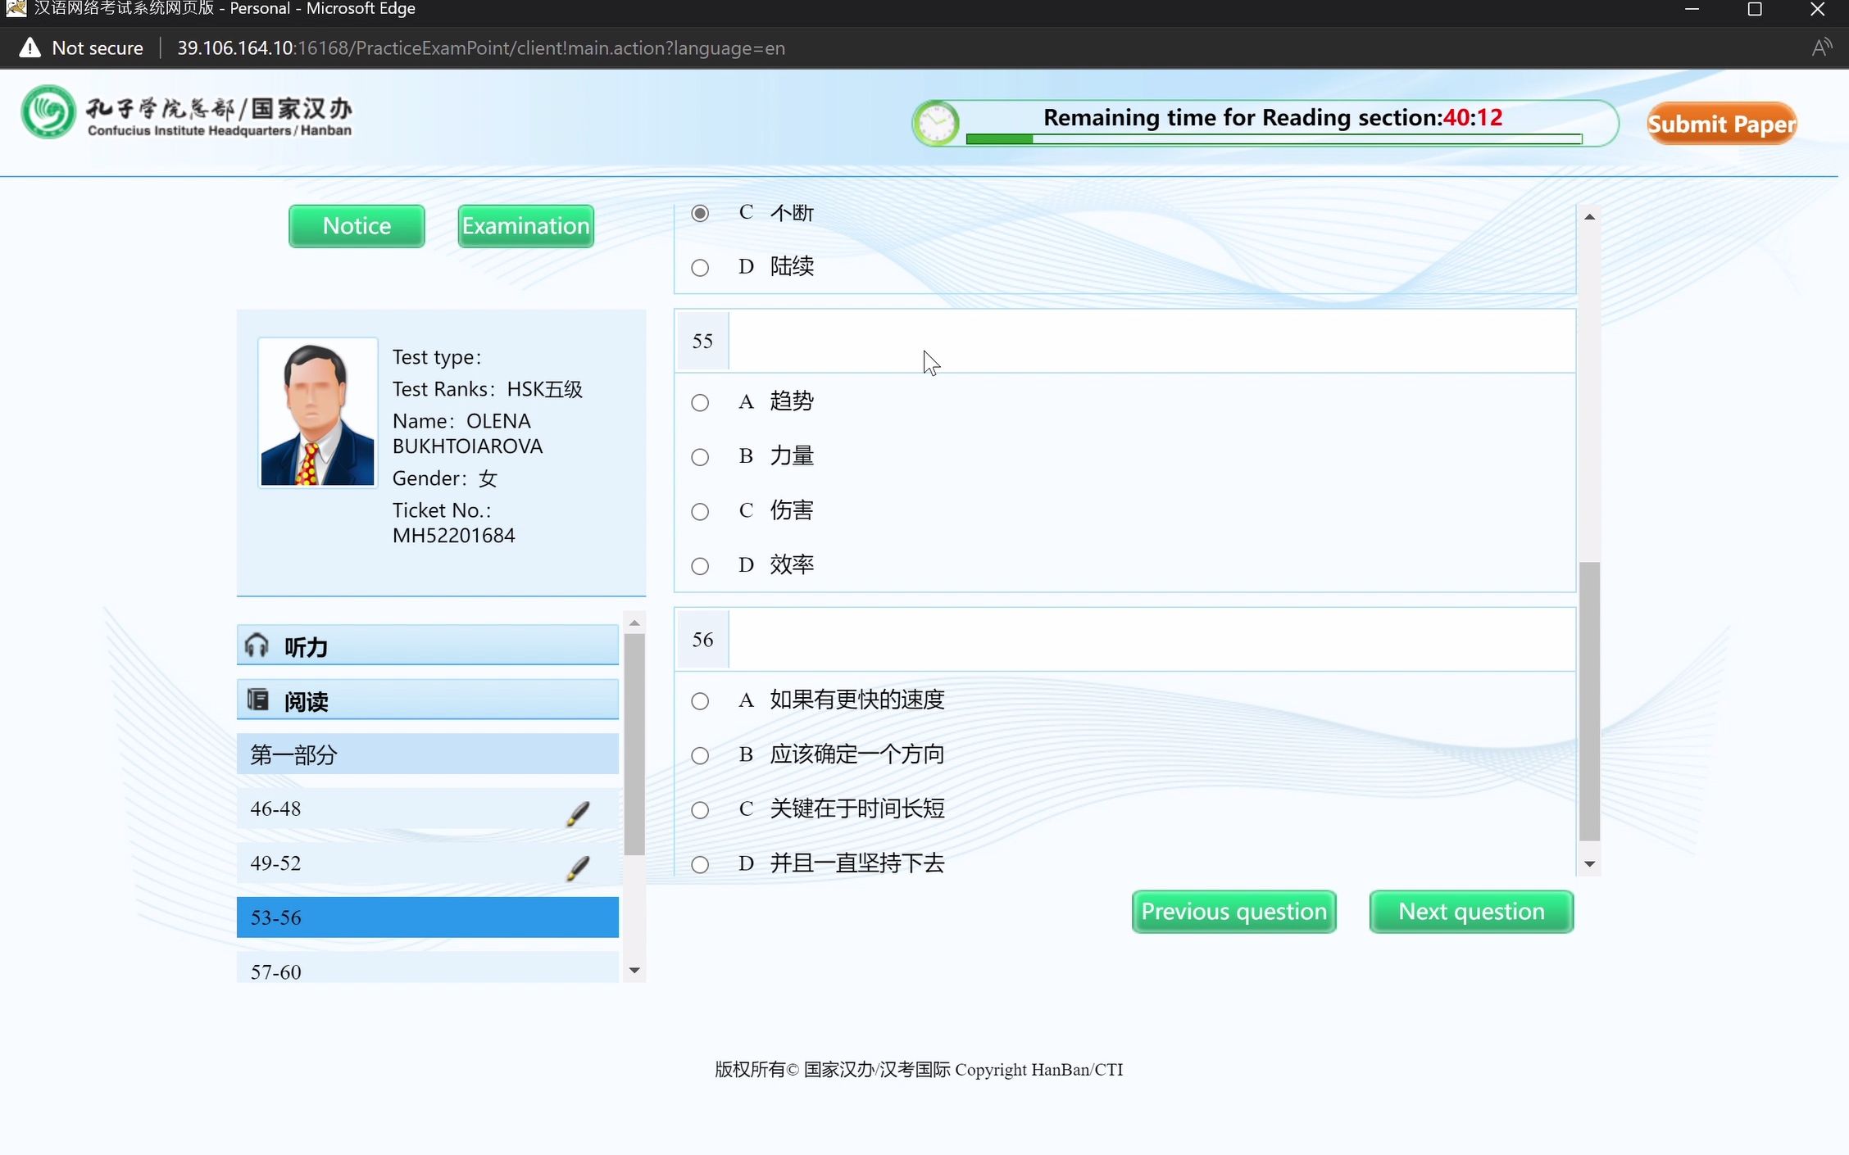Viewport: 1849px width, 1155px height.
Task: Click the Examination button icon
Action: [x=525, y=225]
